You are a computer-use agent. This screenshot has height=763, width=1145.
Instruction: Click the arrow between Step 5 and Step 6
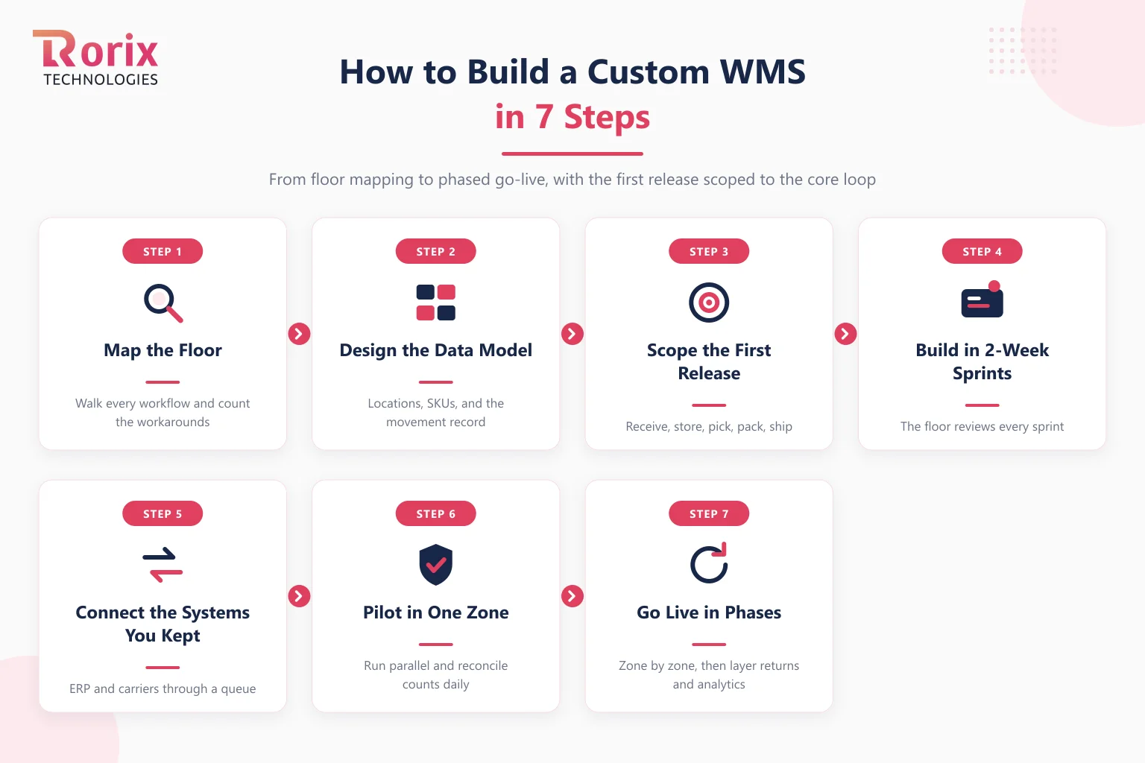[x=299, y=596]
